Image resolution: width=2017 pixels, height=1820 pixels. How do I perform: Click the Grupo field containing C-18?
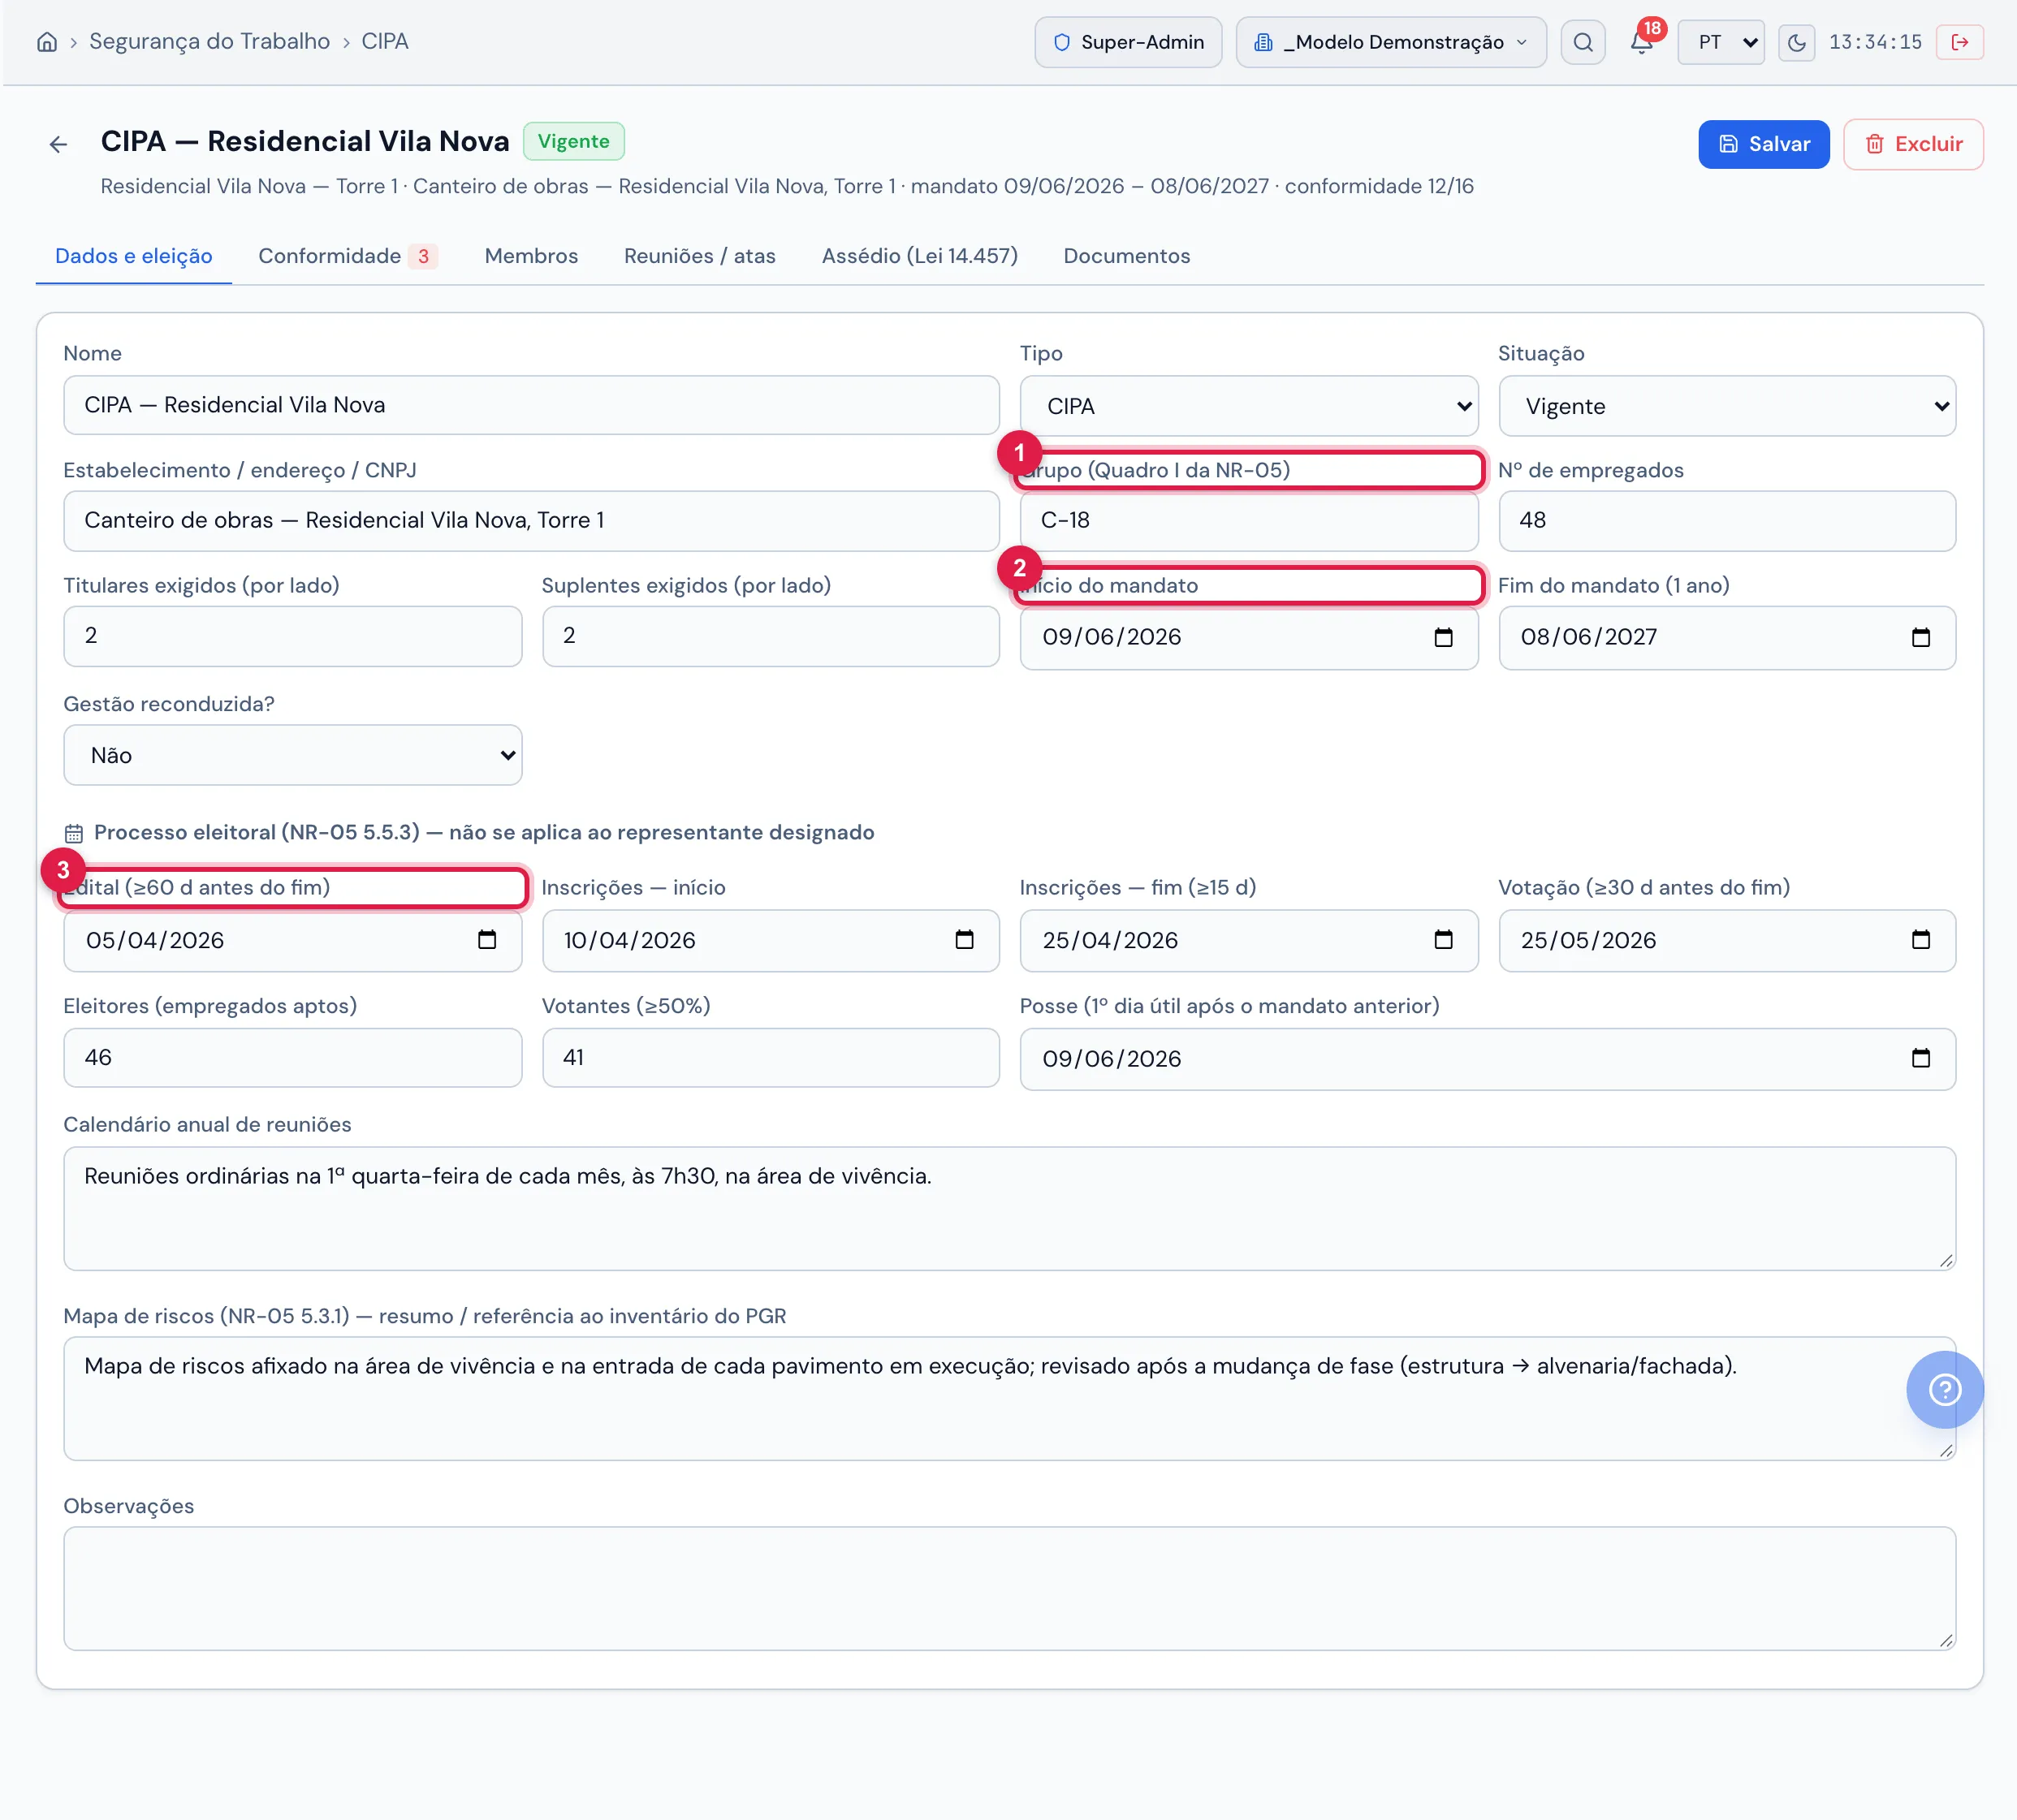coord(1248,520)
